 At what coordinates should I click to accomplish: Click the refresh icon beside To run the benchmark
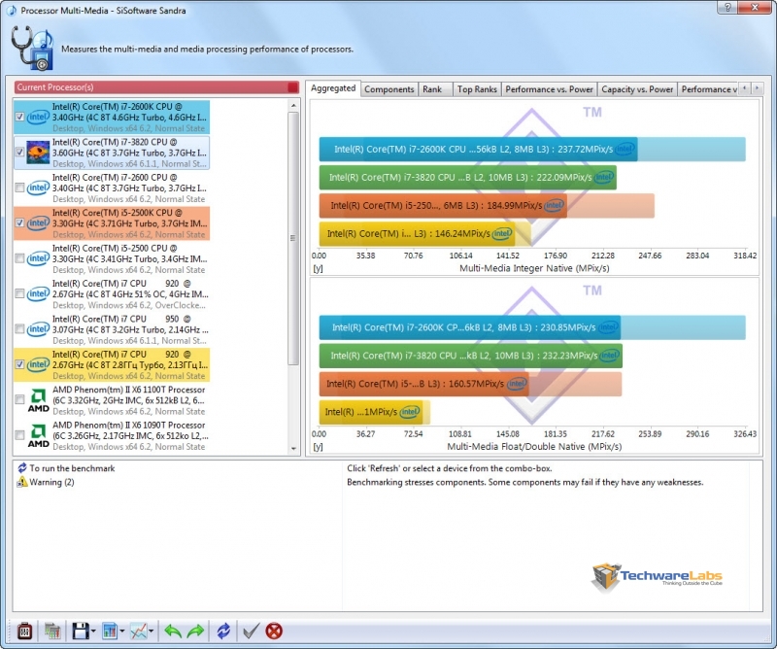(22, 468)
